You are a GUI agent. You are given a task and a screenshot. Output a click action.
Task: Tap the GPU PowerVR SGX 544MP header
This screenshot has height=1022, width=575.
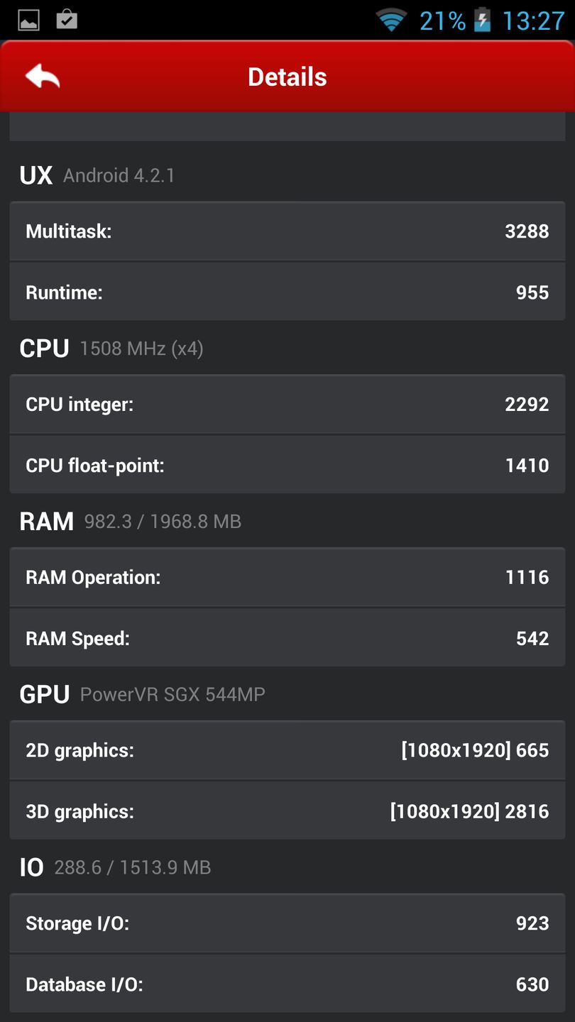(143, 694)
